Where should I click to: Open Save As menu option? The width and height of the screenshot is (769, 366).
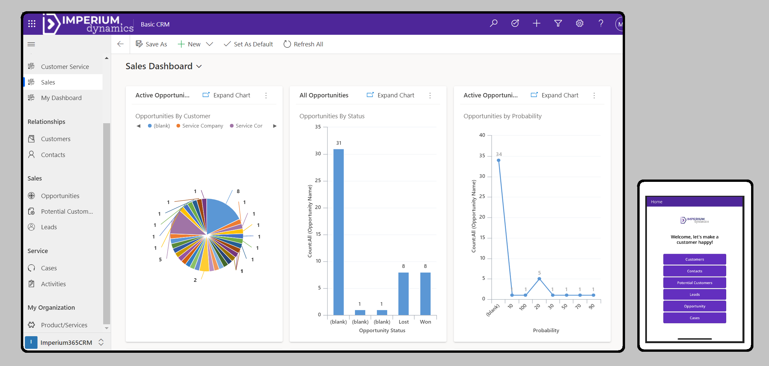pyautogui.click(x=152, y=44)
